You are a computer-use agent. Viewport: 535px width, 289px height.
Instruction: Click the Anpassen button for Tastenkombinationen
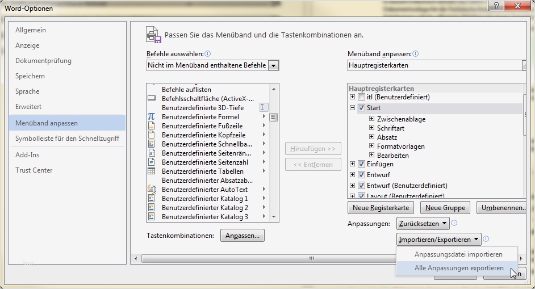tap(243, 236)
